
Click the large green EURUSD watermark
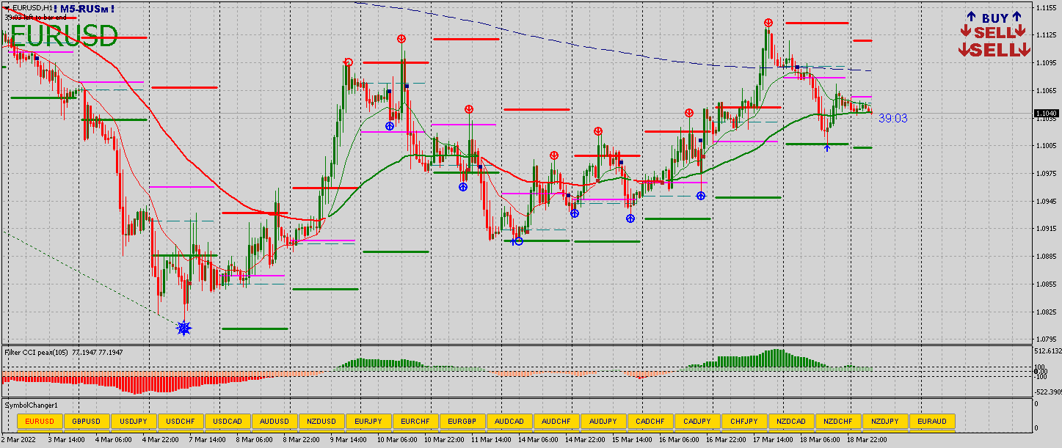[63, 36]
